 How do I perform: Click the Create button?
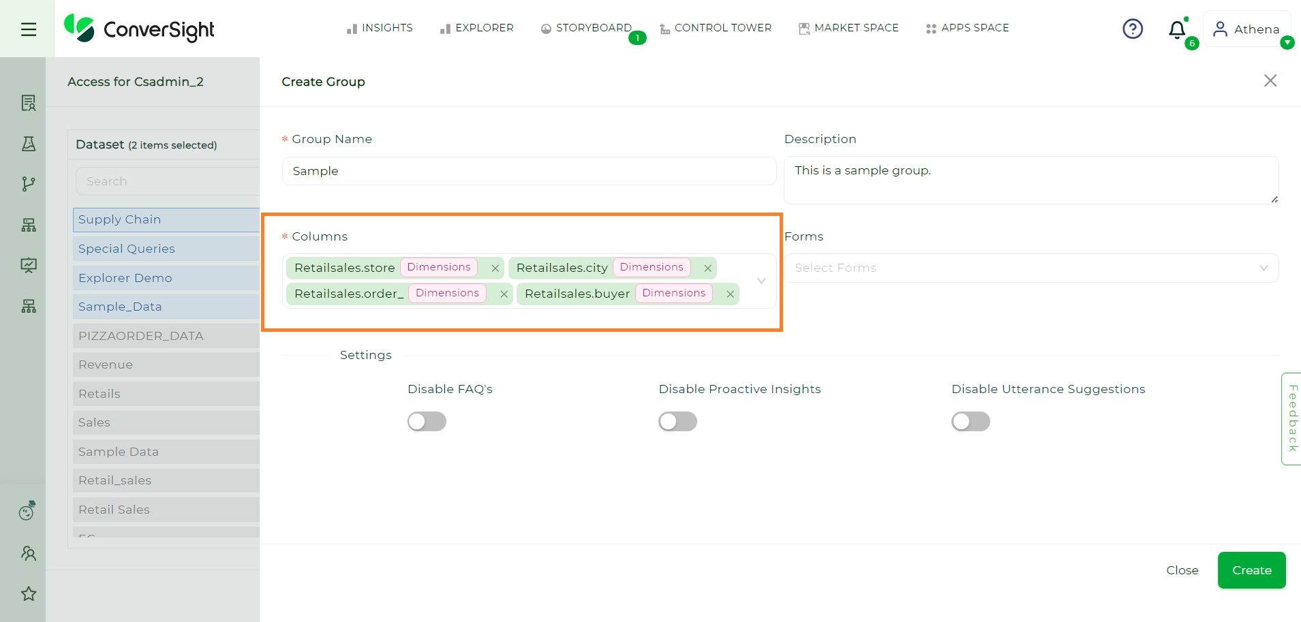[x=1251, y=570]
